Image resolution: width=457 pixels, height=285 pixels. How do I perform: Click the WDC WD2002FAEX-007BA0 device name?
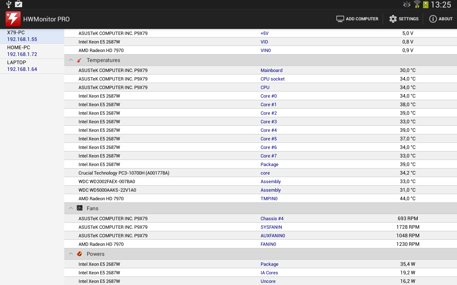[107, 181]
